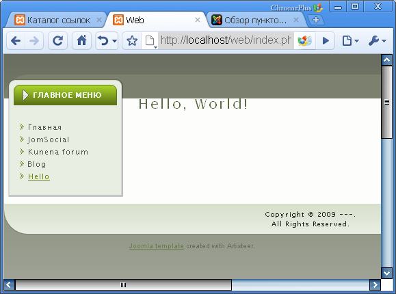Open the Blog menu link

tap(37, 164)
